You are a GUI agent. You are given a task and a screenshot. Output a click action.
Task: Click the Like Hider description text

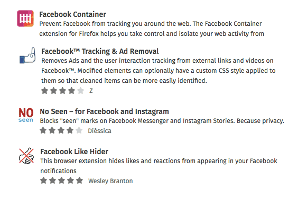159,166
